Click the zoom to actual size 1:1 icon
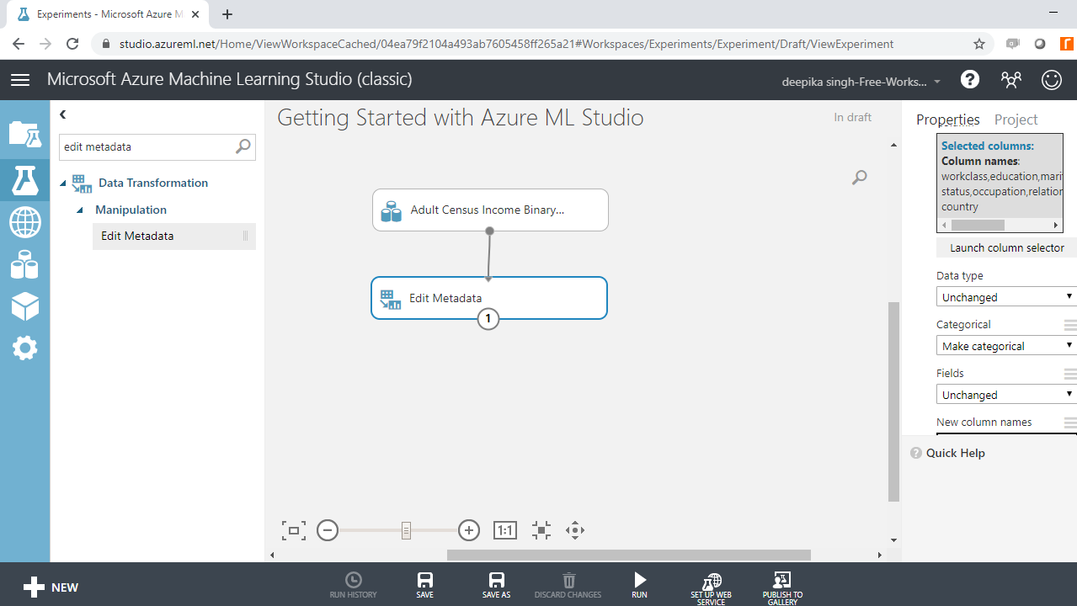This screenshot has width=1077, height=606. 504,530
